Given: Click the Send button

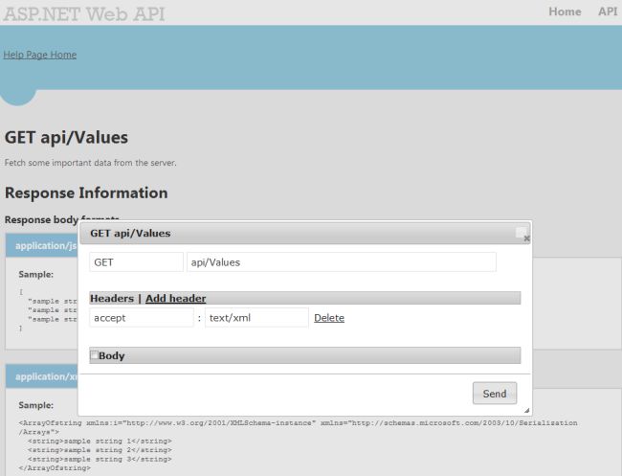Looking at the screenshot, I should click(495, 393).
